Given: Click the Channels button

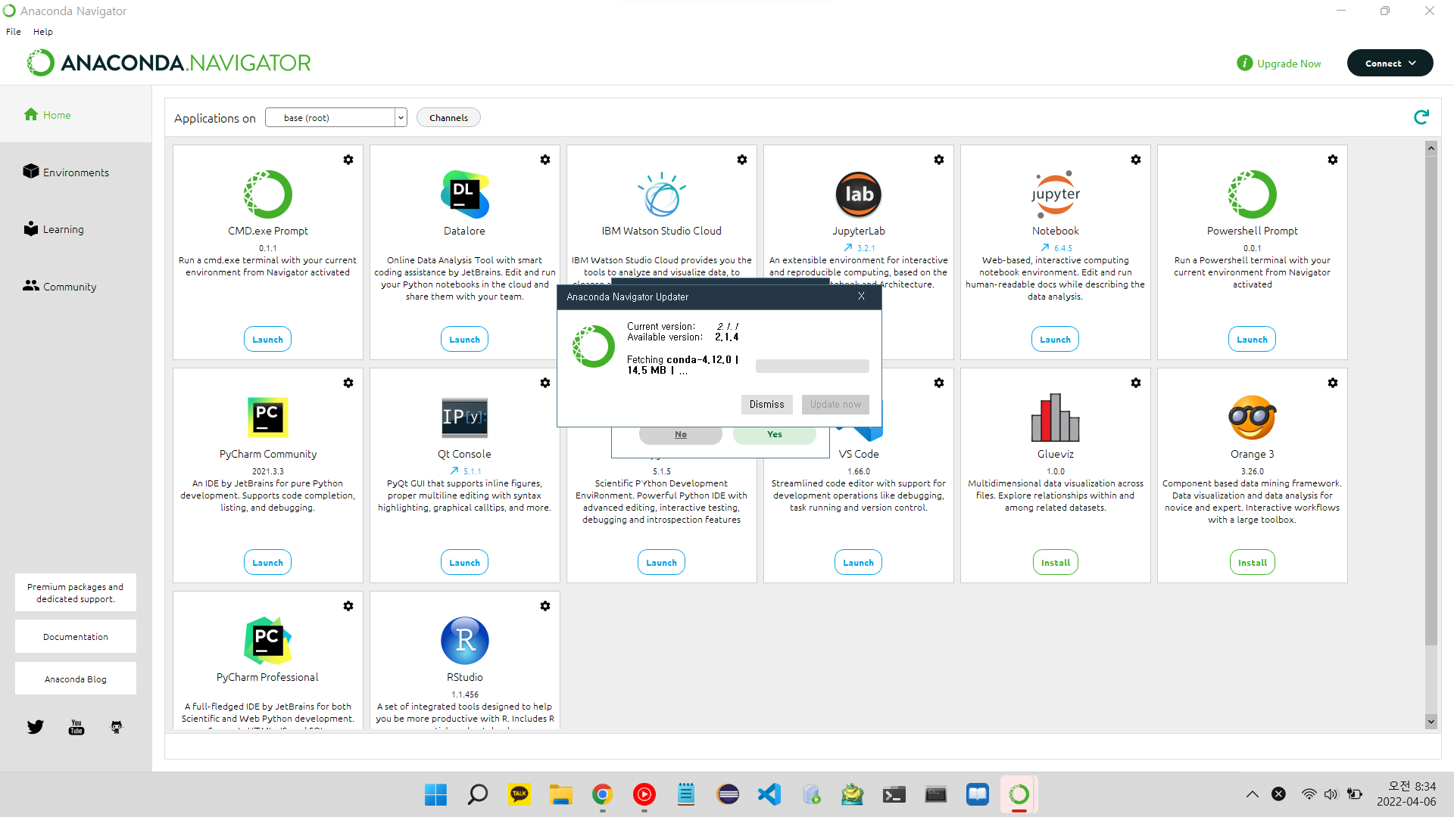Looking at the screenshot, I should (x=448, y=117).
